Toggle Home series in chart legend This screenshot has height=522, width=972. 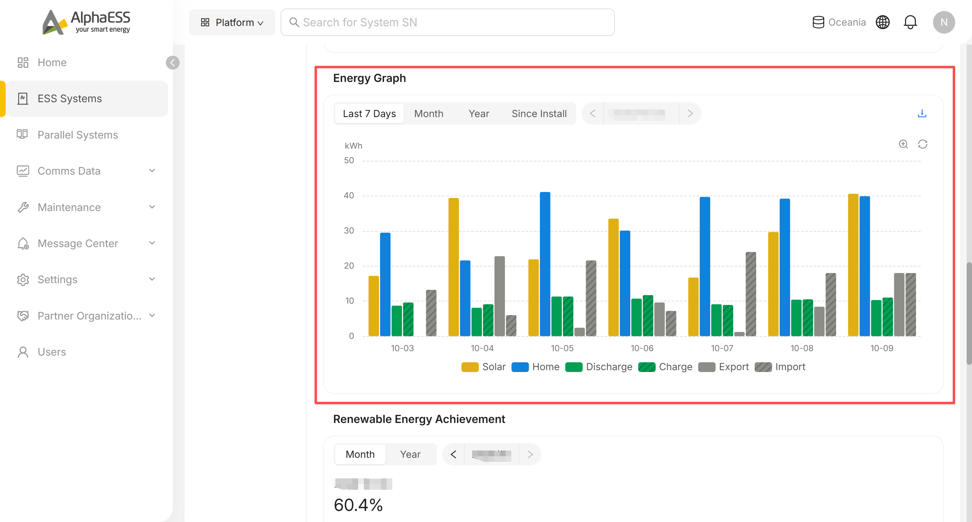click(535, 367)
